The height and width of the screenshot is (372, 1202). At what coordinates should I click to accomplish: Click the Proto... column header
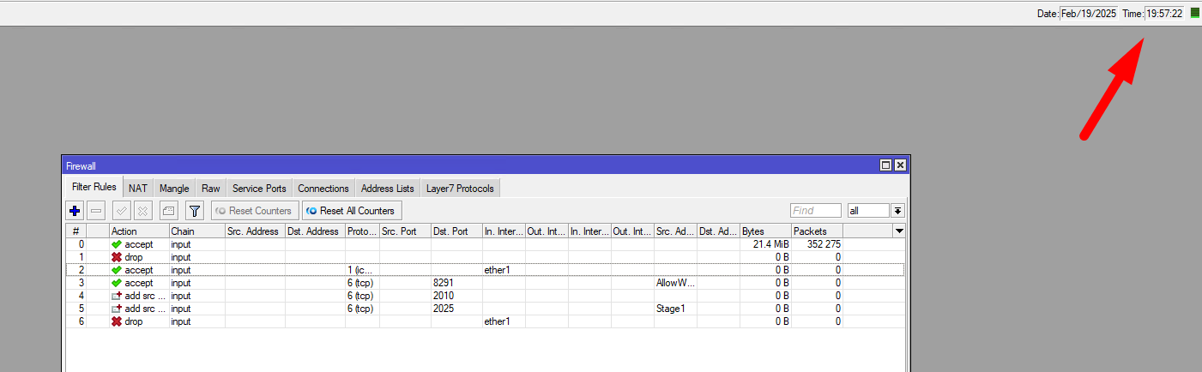pyautogui.click(x=362, y=231)
